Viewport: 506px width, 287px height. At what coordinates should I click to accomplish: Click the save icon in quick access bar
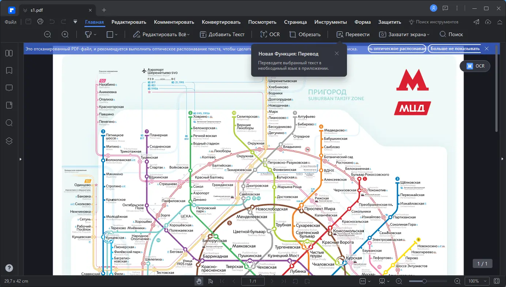pos(29,22)
